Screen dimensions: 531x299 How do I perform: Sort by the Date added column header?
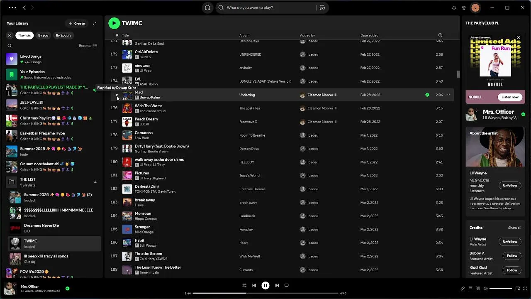coord(369,35)
